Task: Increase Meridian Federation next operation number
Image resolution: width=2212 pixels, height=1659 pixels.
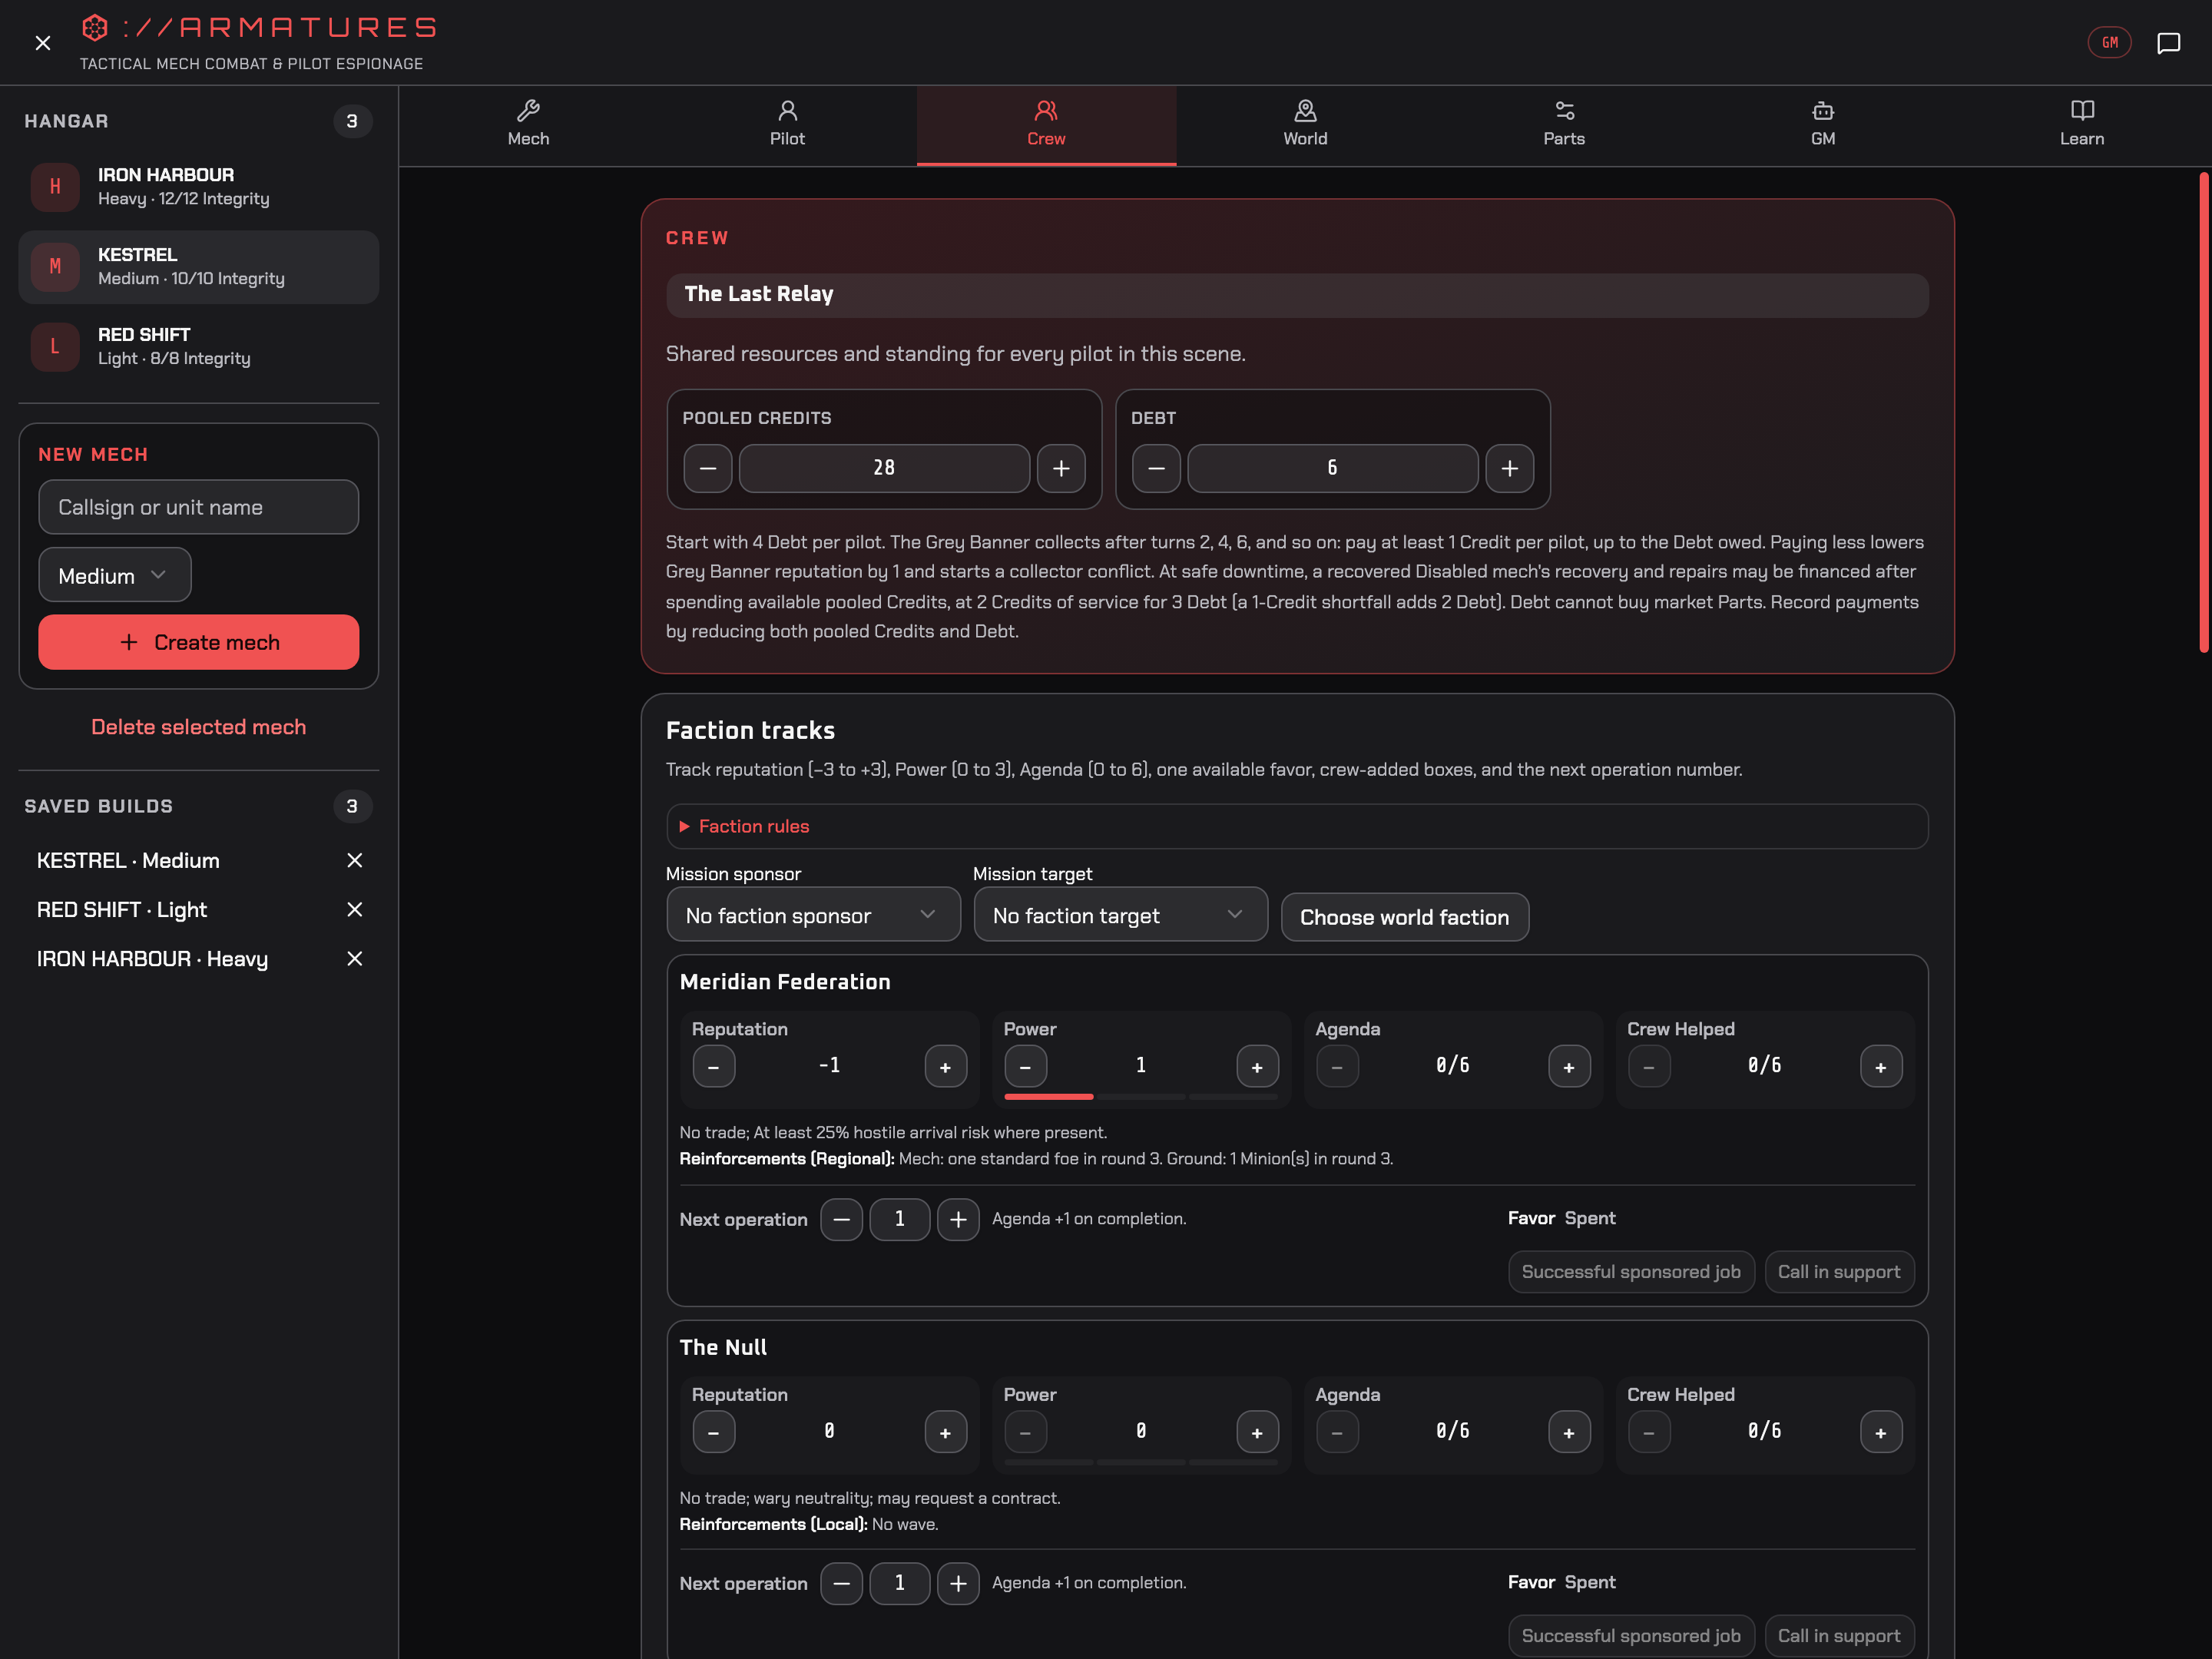Action: tap(958, 1219)
